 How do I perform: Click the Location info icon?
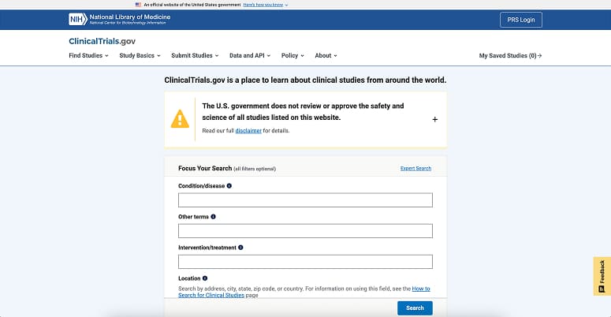pyautogui.click(x=205, y=278)
